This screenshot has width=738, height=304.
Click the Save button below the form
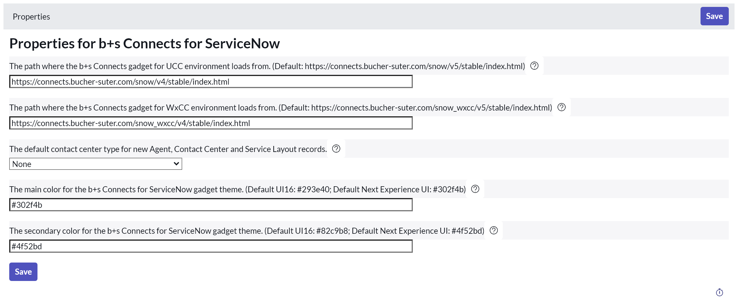click(x=23, y=272)
